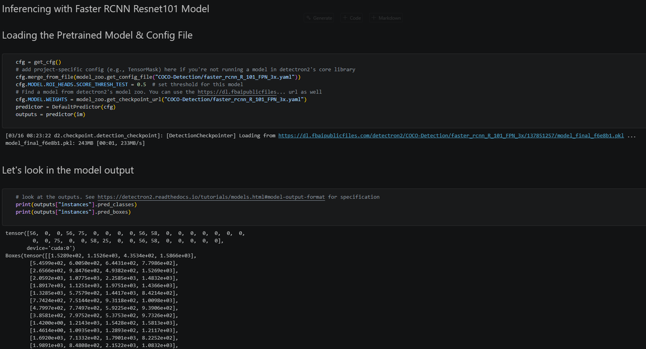
Task: Place cursor on the SCORE_THRESH_TEST line
Action: tap(129, 84)
